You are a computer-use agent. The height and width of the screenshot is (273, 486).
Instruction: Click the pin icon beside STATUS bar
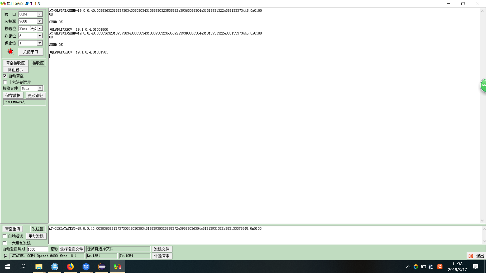coord(5,256)
